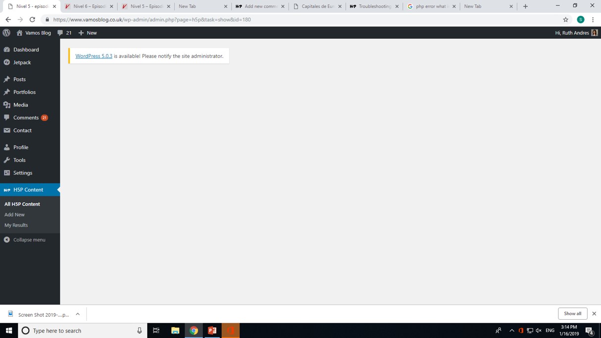
Task: Click the WordPress logo in admin bar
Action: coord(6,33)
